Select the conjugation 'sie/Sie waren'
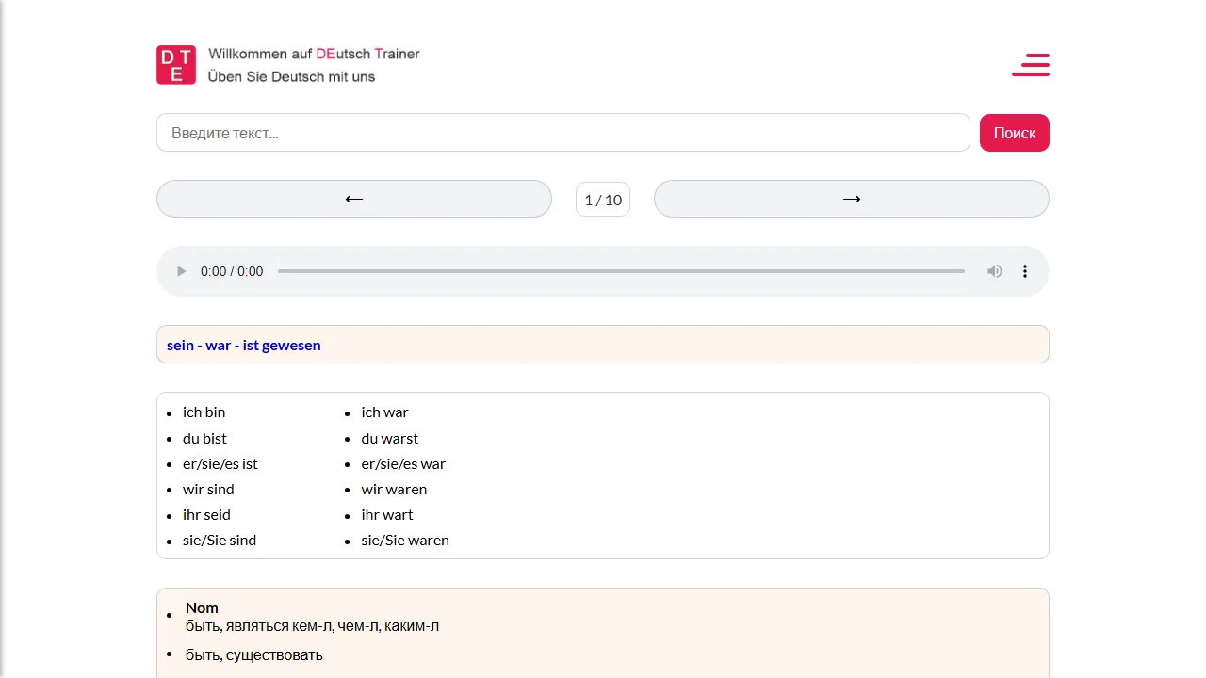The height and width of the screenshot is (678, 1206). (x=405, y=540)
